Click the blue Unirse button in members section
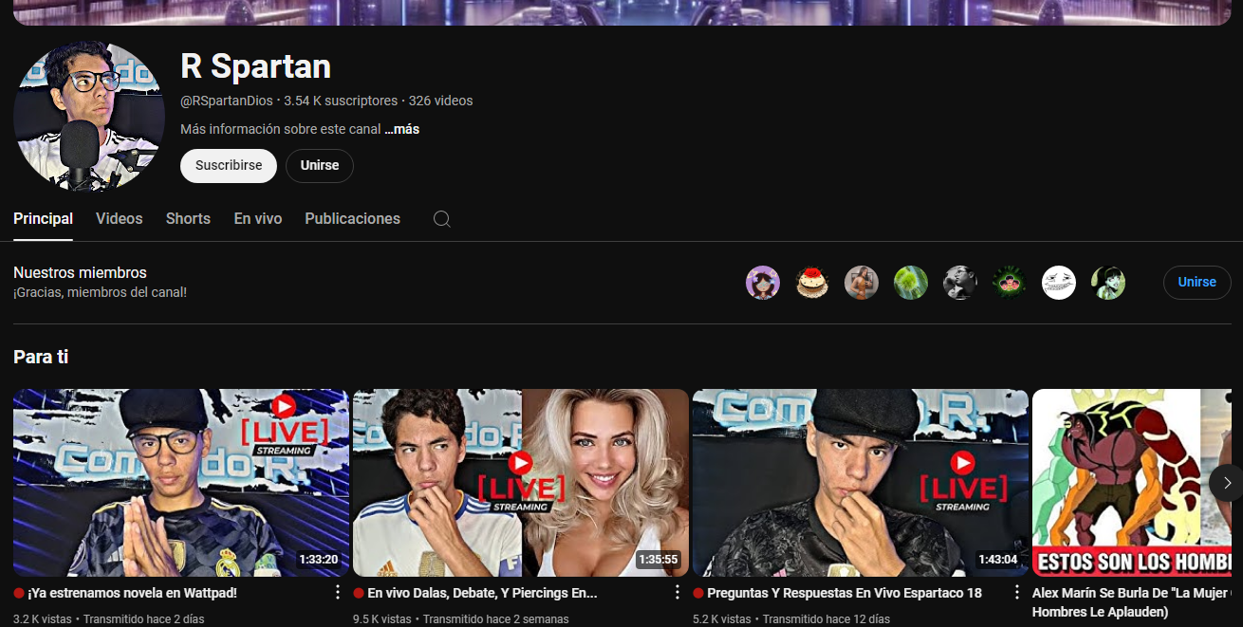Viewport: 1243px width, 627px height. (x=1197, y=283)
